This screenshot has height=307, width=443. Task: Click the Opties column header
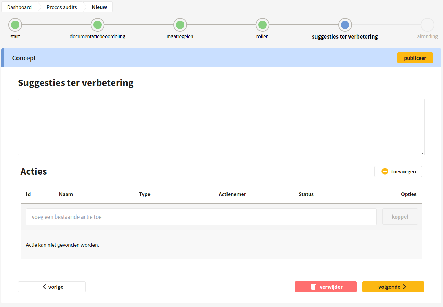[x=409, y=194]
